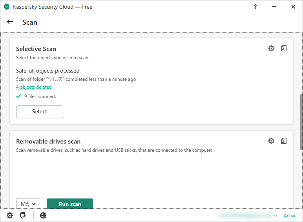The width and height of the screenshot is (303, 222).
Task: Open Kaspersky support agent icon in footer
Action: tap(23, 215)
